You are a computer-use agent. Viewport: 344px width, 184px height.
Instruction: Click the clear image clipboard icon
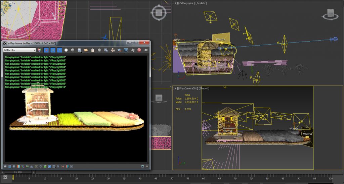click(x=92, y=50)
